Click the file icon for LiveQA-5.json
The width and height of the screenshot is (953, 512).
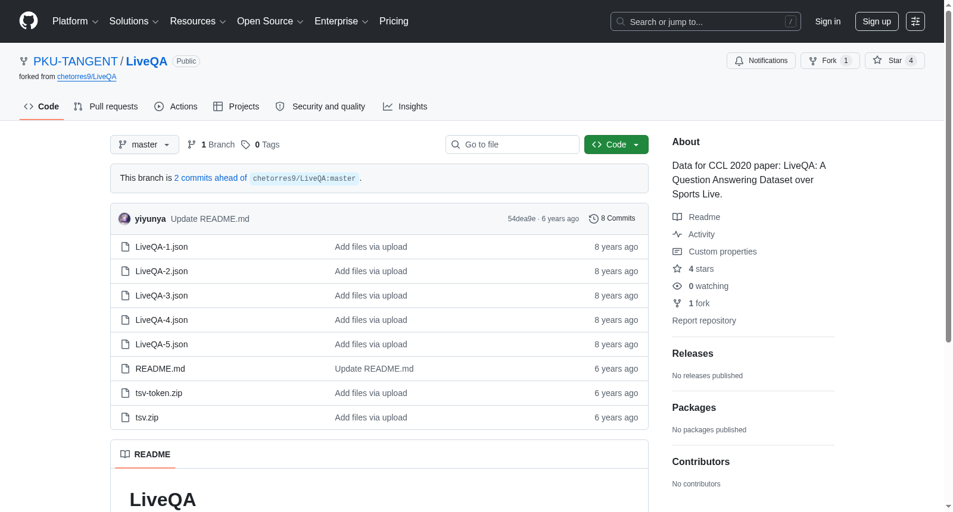[125, 344]
